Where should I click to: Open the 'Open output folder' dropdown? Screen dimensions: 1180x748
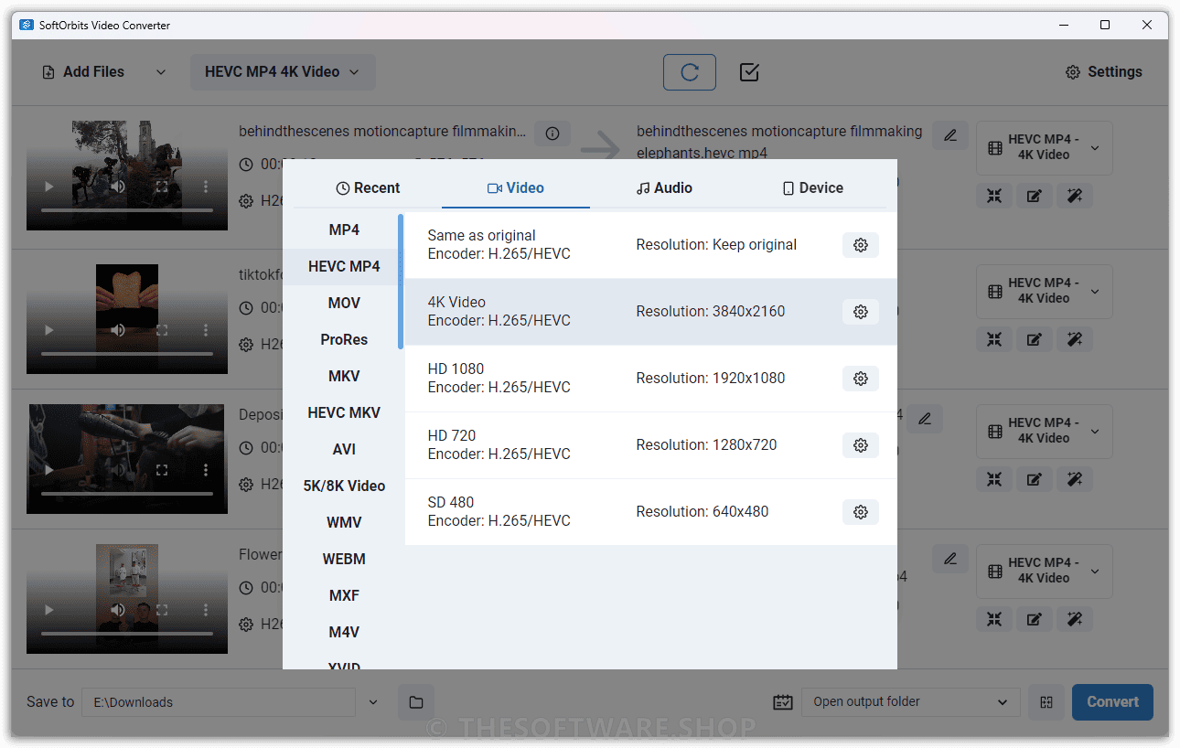pyautogui.click(x=910, y=702)
